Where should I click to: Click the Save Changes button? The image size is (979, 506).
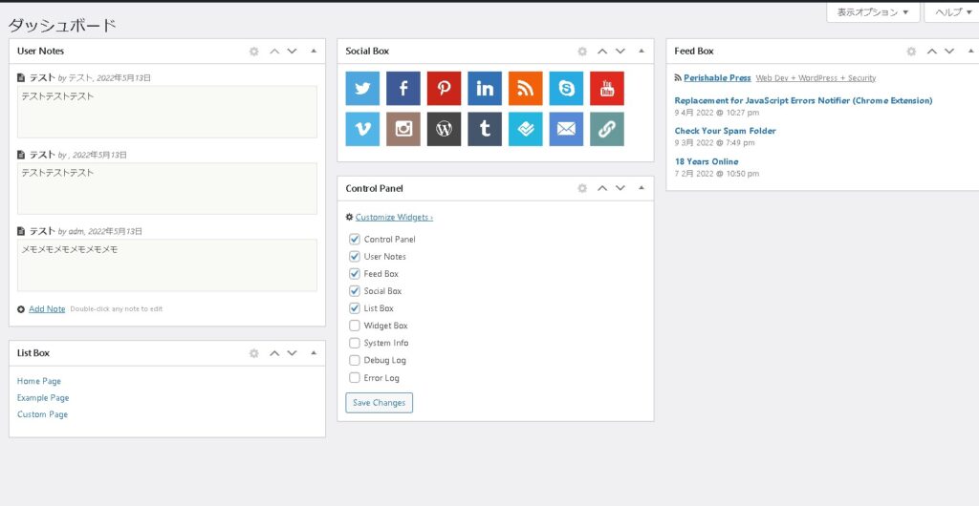coord(379,403)
